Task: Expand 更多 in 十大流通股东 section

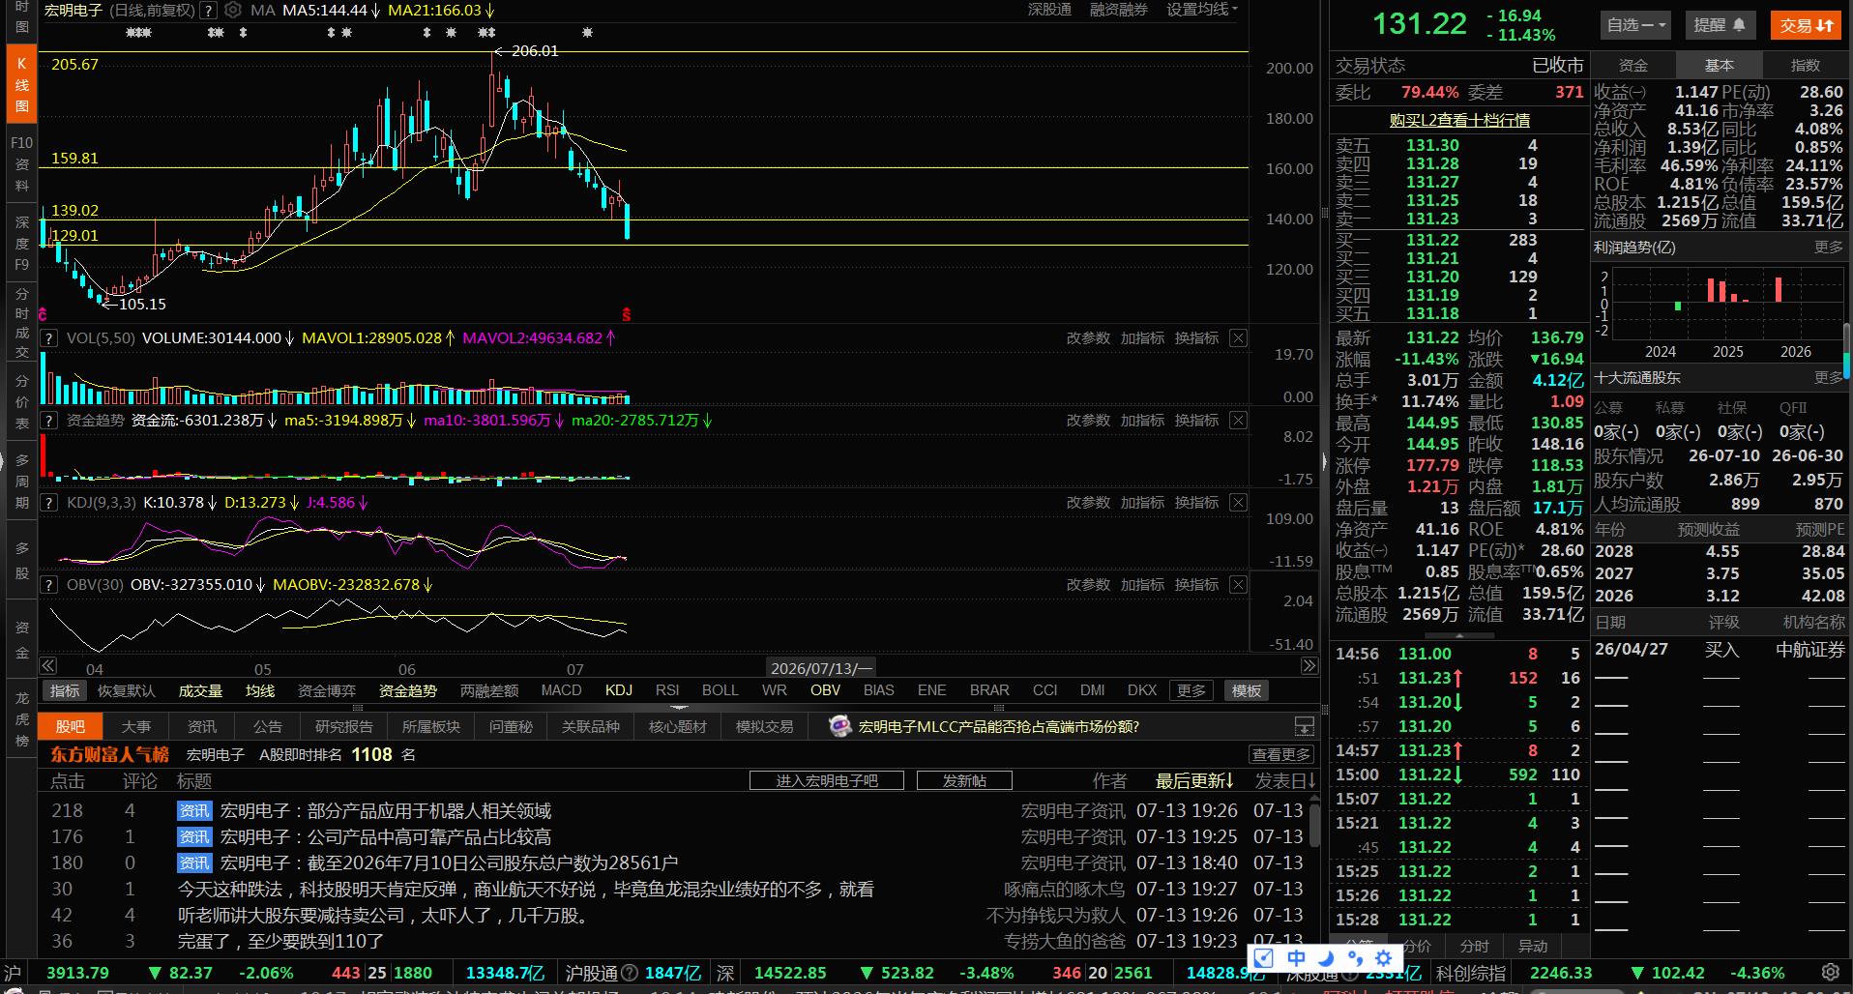Action: (1828, 378)
